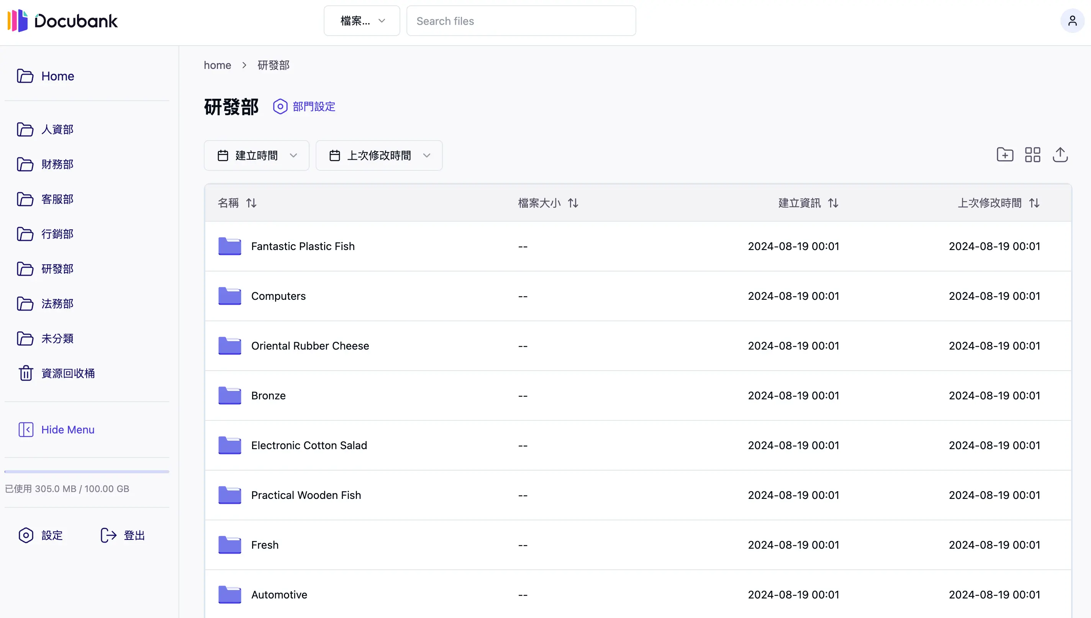Open the 檔案 search type dropdown

click(x=361, y=20)
